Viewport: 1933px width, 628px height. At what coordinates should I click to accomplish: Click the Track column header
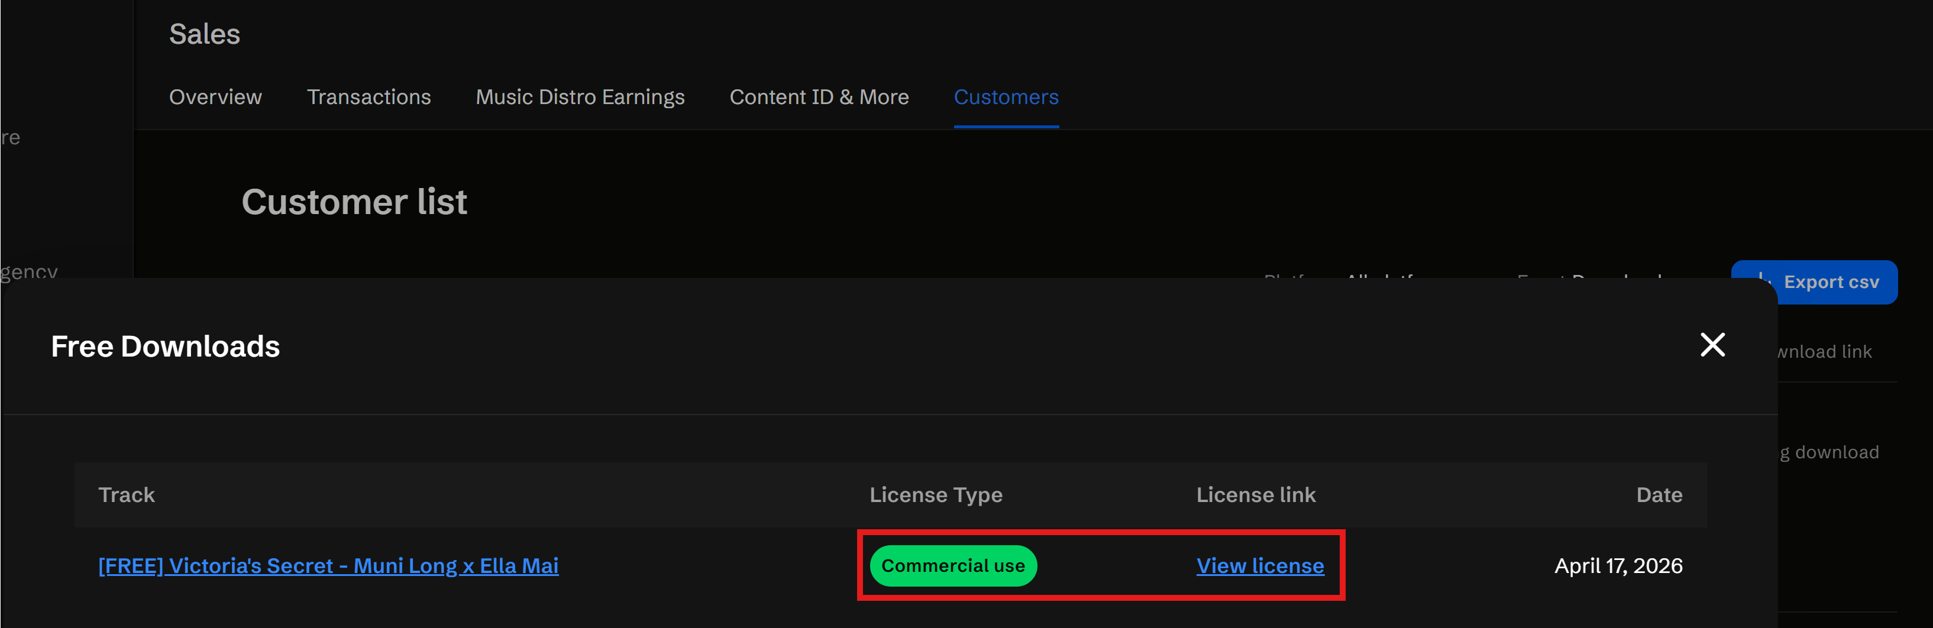pos(126,495)
